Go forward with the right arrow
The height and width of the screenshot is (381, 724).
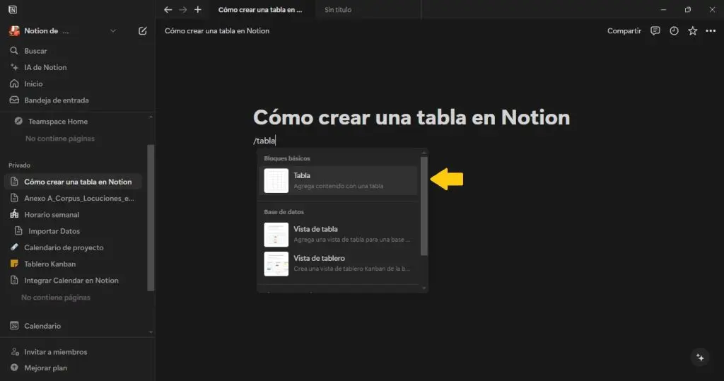(183, 10)
